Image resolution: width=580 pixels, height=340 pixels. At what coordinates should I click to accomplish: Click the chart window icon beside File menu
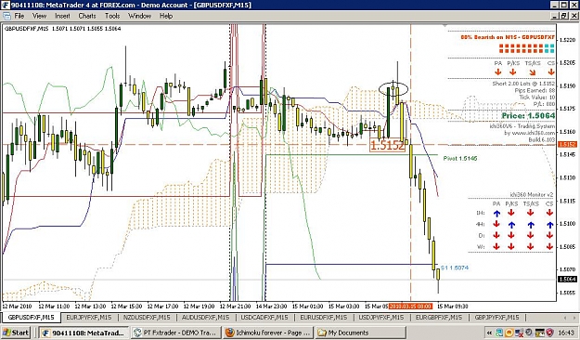pyautogui.click(x=6, y=16)
